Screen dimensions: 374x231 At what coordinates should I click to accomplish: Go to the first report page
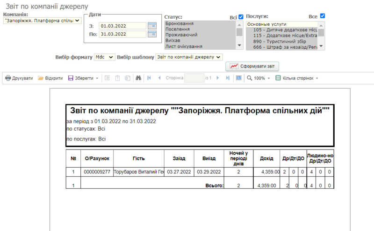point(149,78)
